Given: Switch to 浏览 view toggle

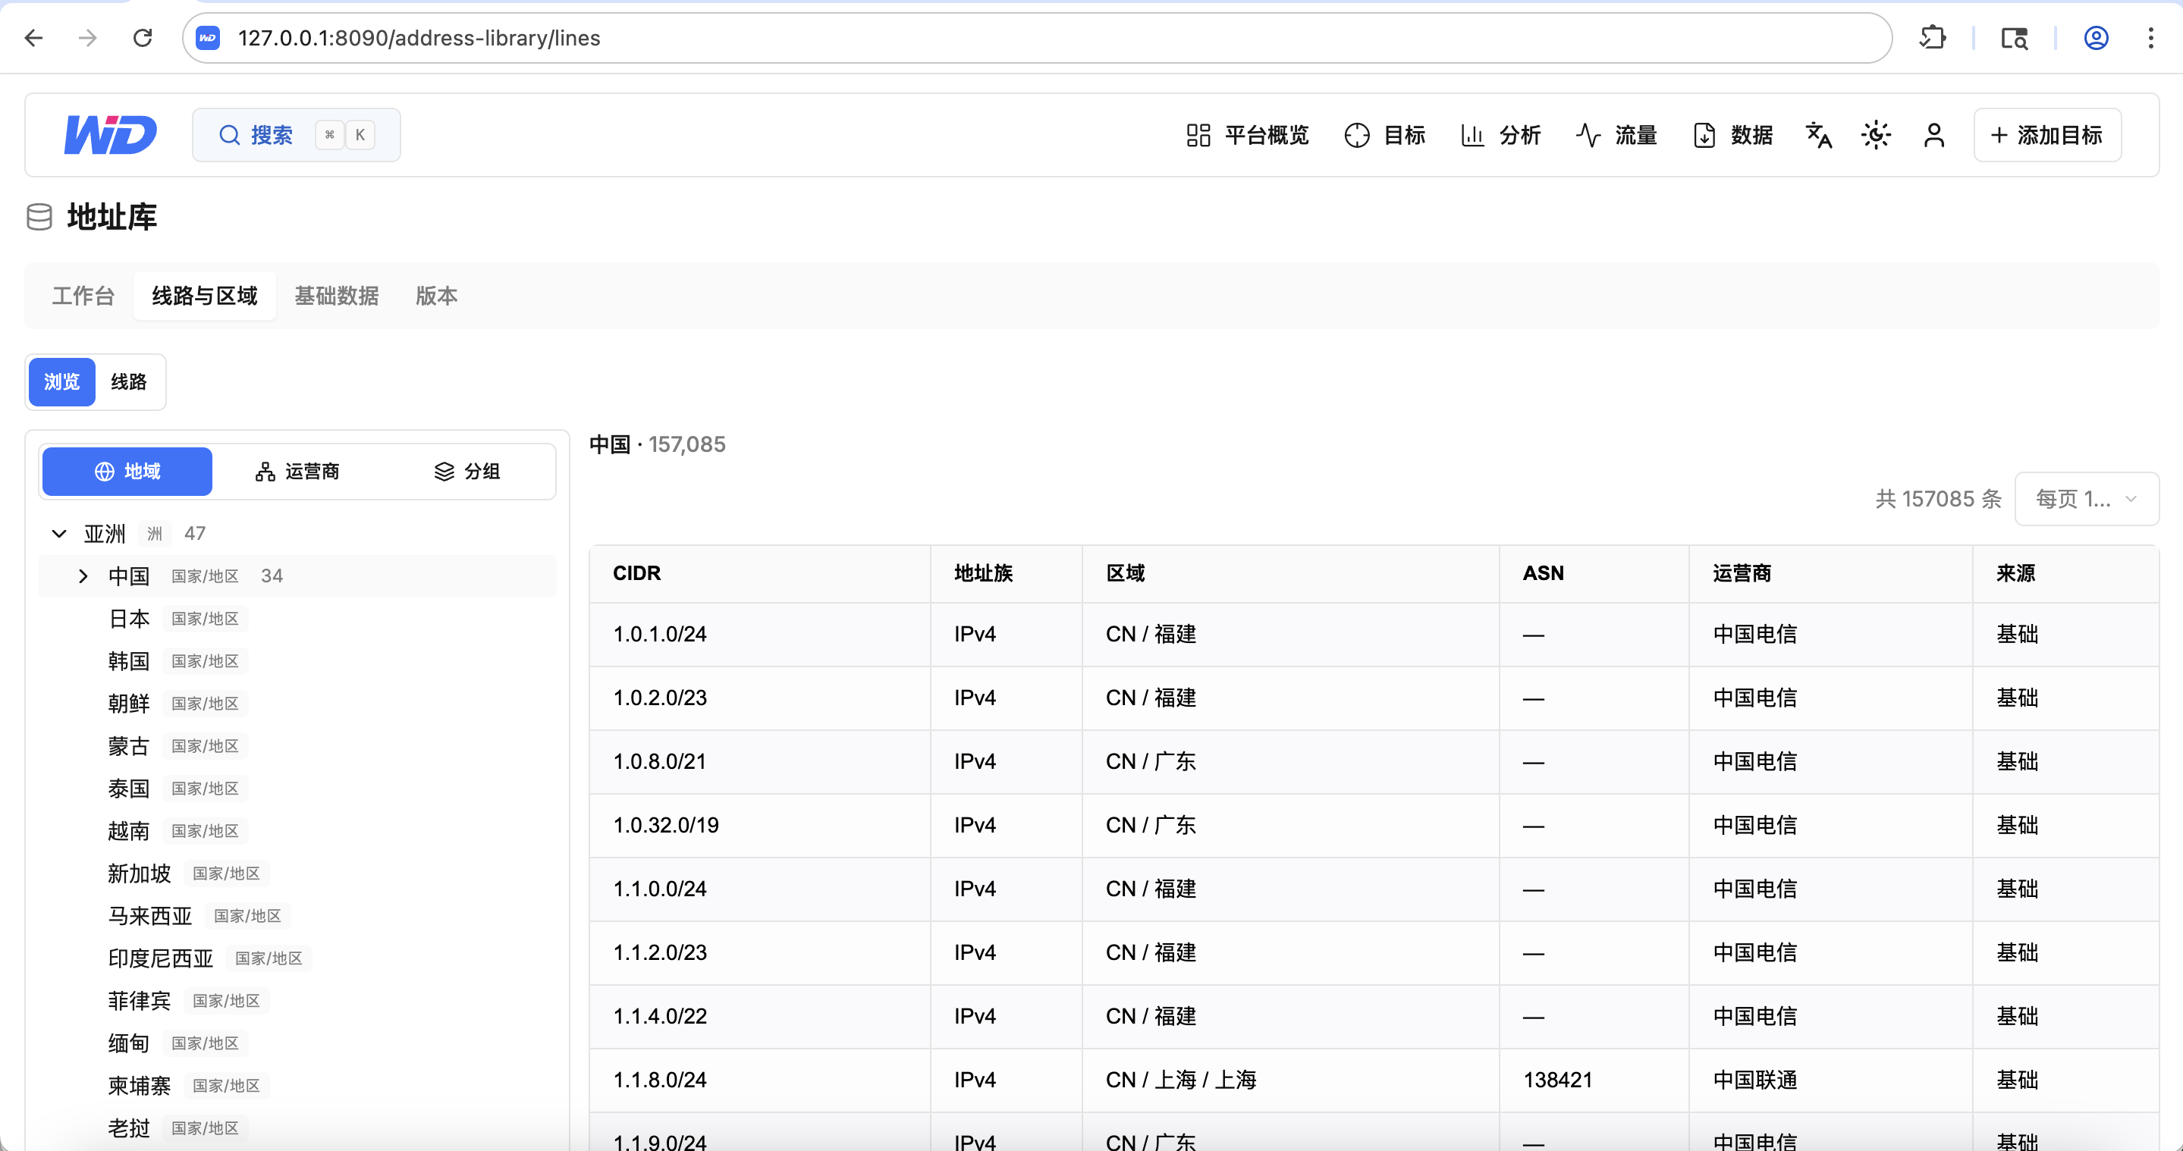Looking at the screenshot, I should pos(62,382).
